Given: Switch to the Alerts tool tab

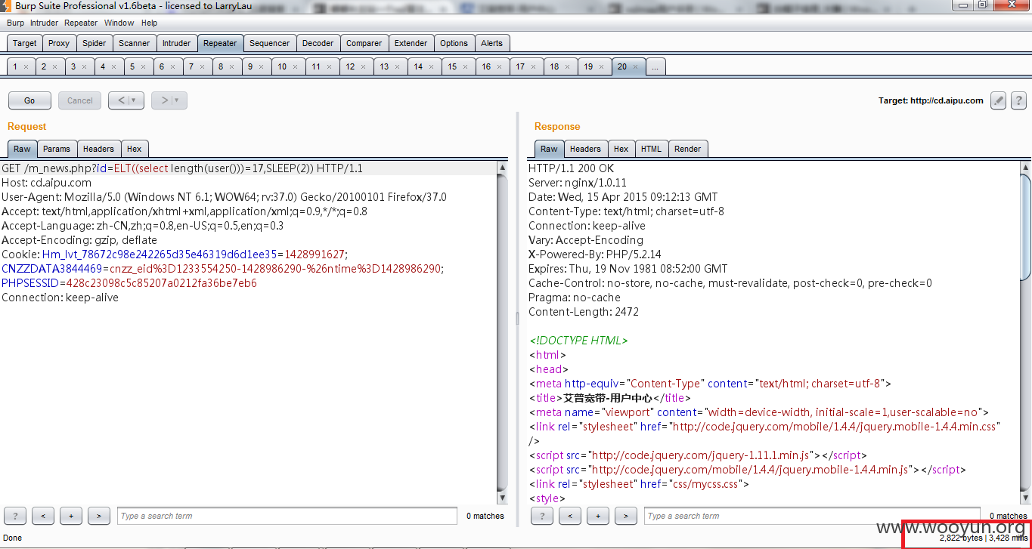Looking at the screenshot, I should point(492,43).
